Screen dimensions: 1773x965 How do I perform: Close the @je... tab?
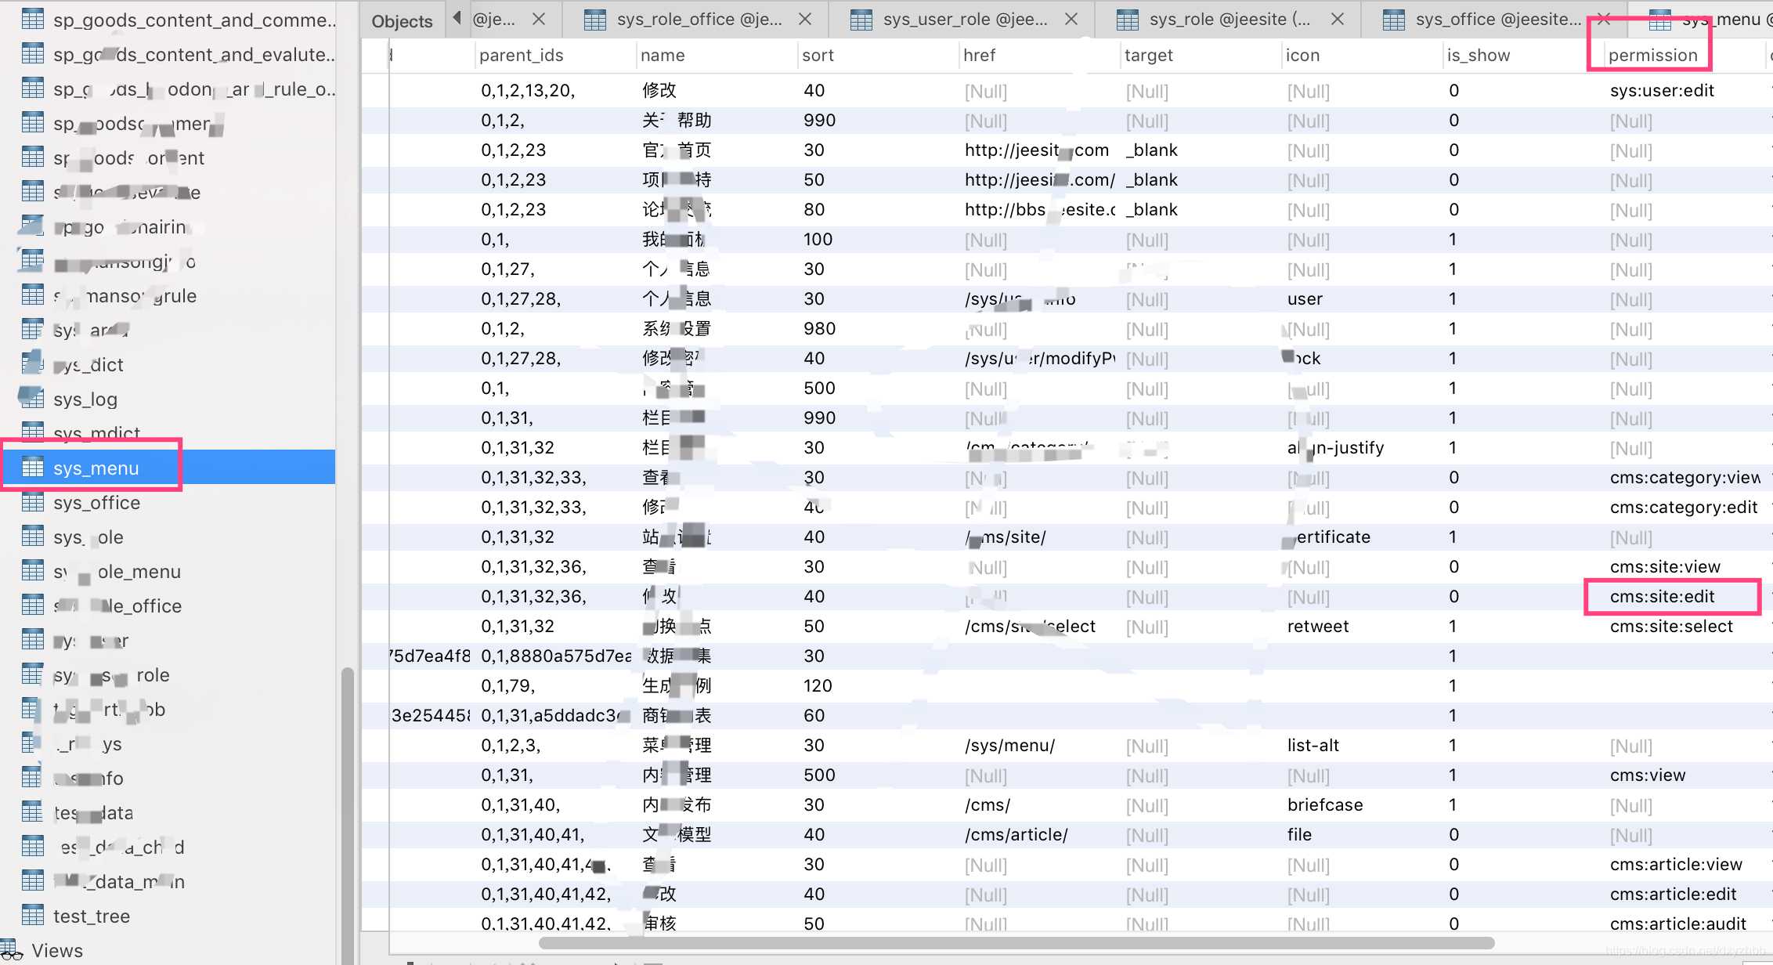(x=539, y=19)
